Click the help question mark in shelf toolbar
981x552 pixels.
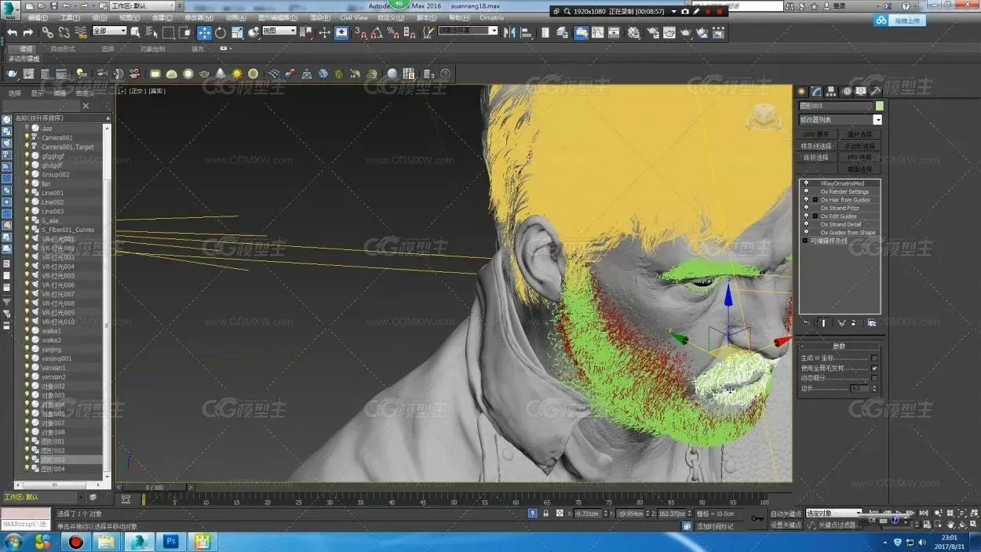445,74
